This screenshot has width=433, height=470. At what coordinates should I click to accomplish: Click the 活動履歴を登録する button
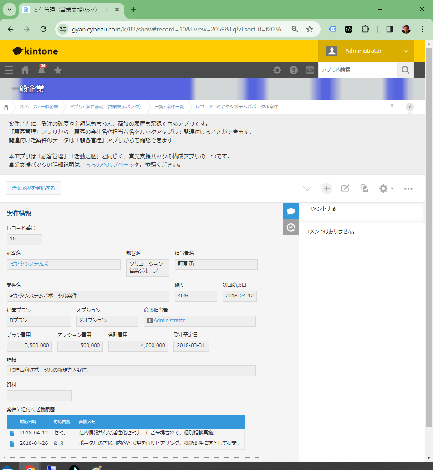[33, 188]
